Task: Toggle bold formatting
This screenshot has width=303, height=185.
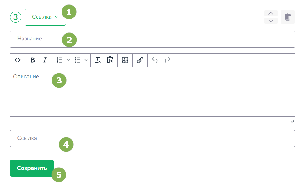Action: pyautogui.click(x=33, y=60)
